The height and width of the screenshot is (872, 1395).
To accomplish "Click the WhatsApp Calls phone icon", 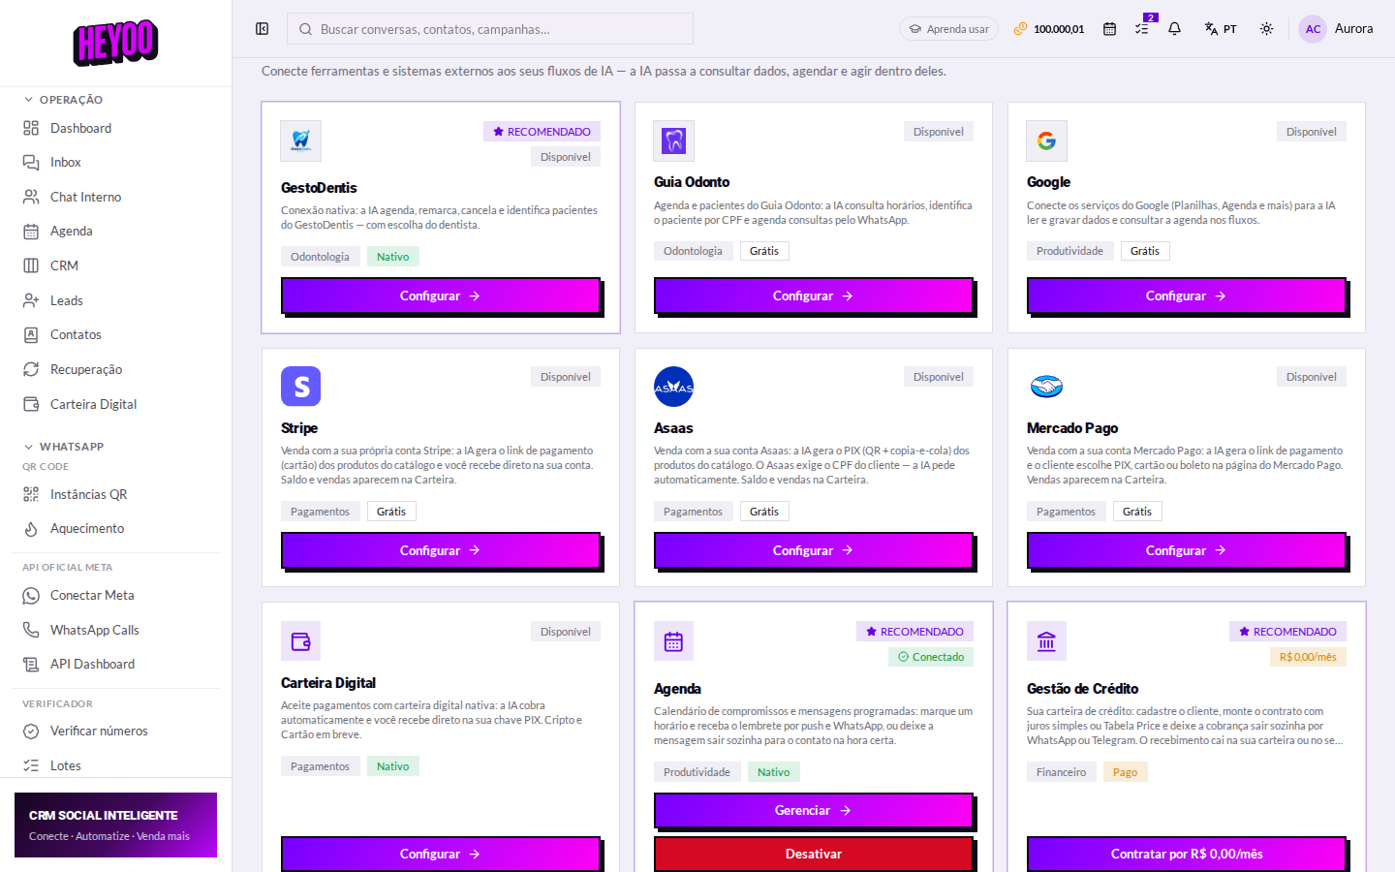I will point(31,630).
